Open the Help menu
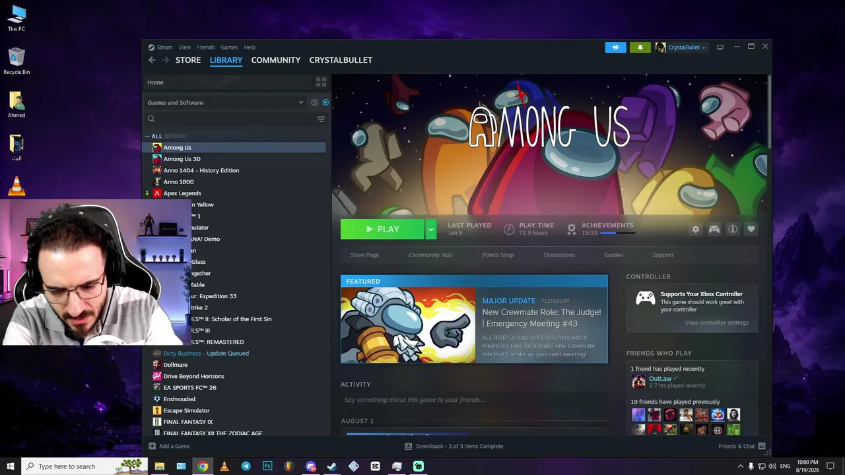 tap(250, 47)
